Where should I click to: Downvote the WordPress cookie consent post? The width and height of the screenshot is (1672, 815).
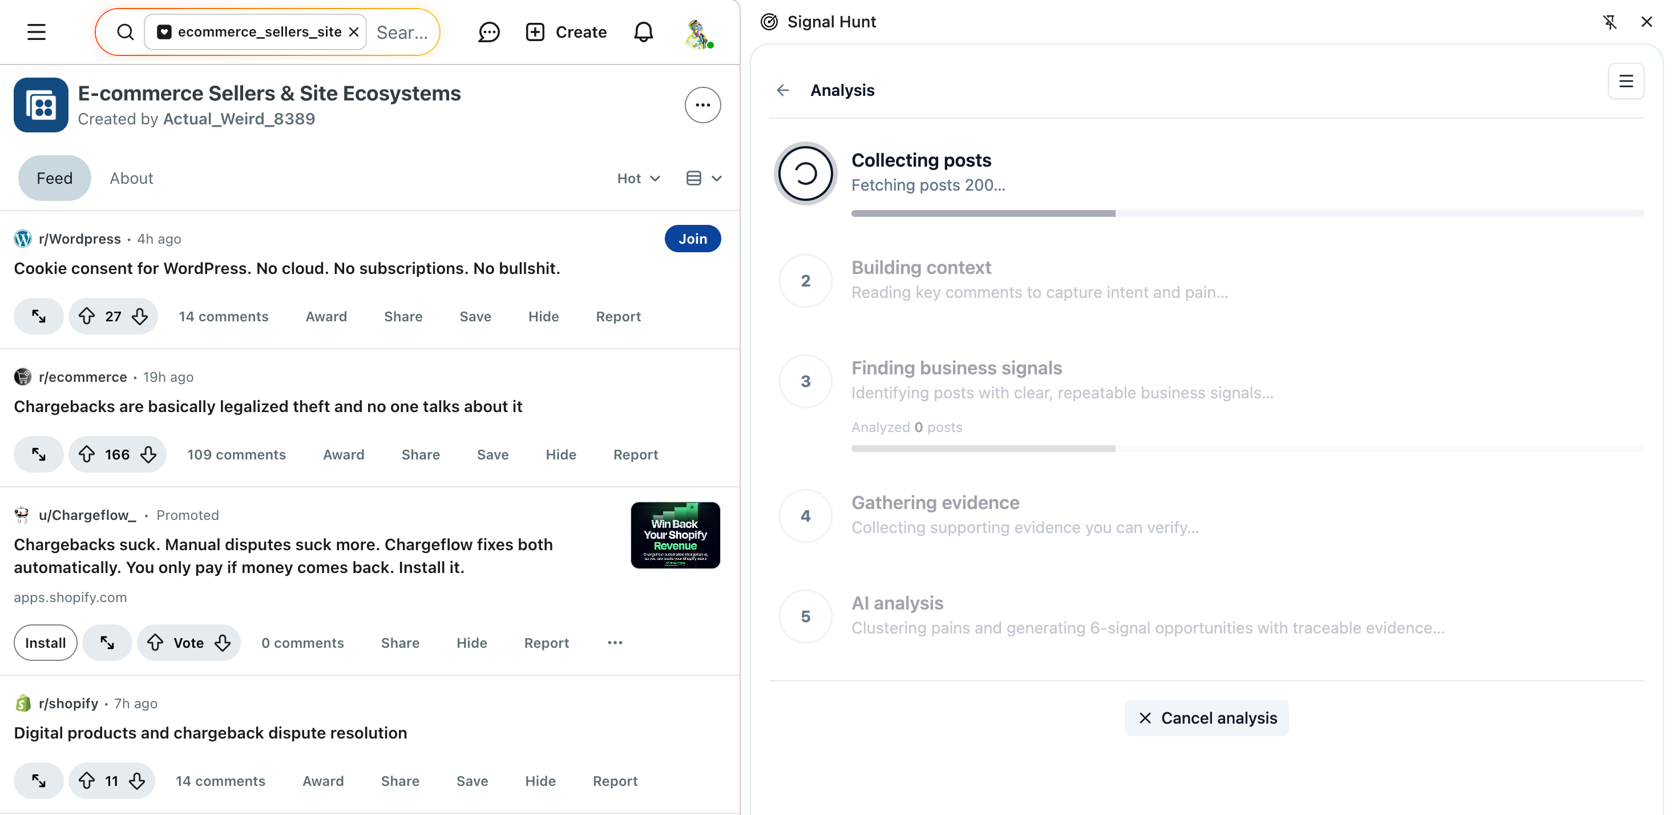(140, 316)
